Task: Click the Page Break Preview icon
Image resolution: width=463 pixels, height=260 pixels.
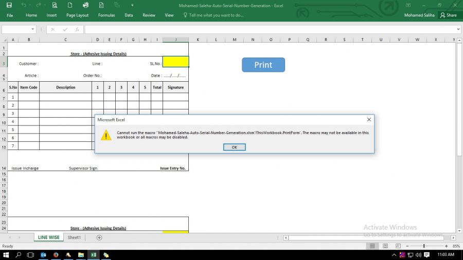Action: click(398, 246)
